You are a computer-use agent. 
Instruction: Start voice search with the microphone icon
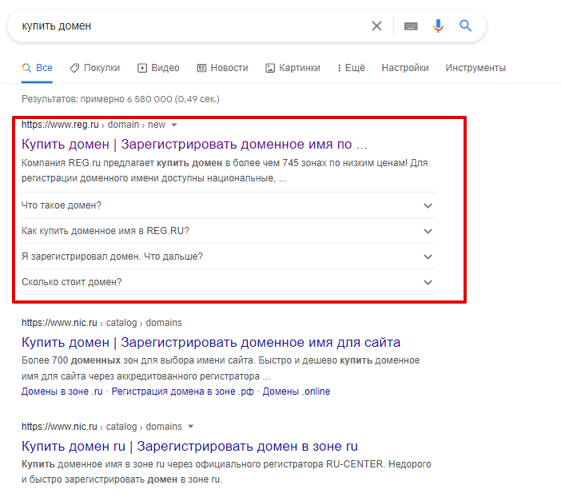click(438, 26)
